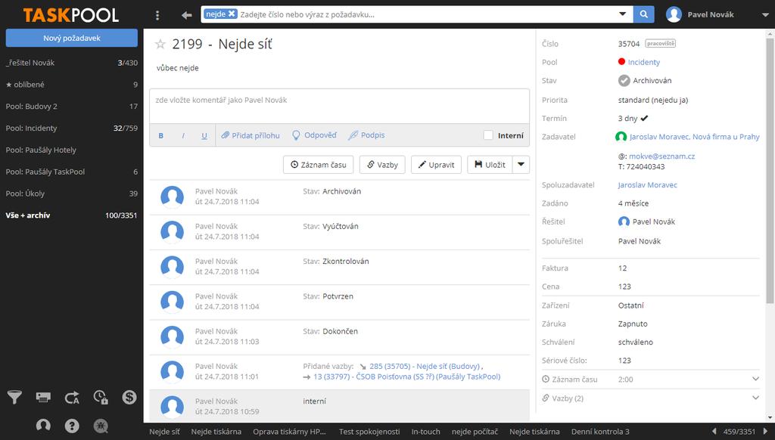This screenshot has width=775, height=440.
Task: Click email mokve@seznam.cz
Action: 661,156
